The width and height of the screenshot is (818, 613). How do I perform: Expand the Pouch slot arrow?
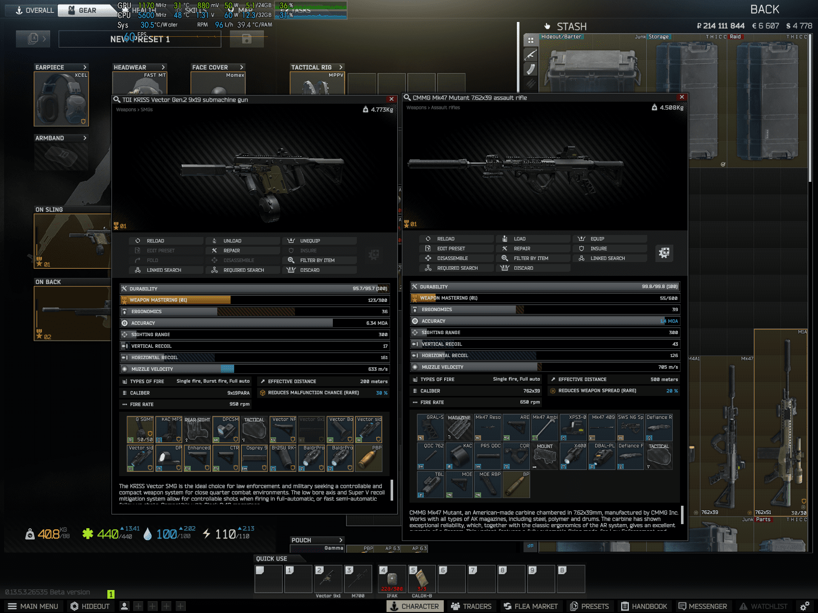(x=341, y=540)
